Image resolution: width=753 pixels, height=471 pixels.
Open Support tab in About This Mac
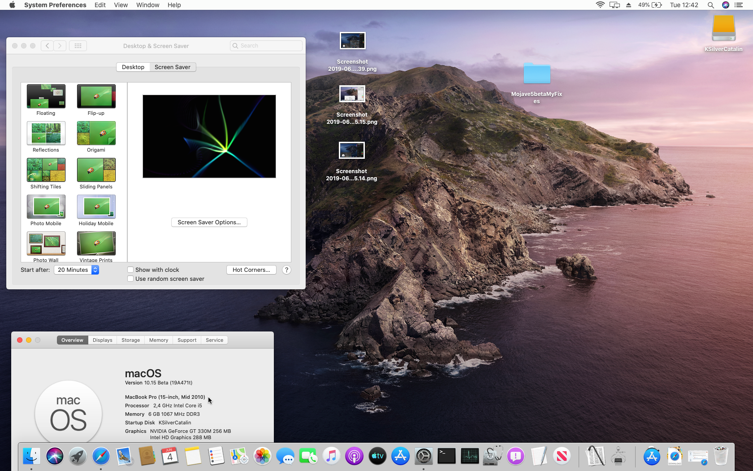[187, 340]
